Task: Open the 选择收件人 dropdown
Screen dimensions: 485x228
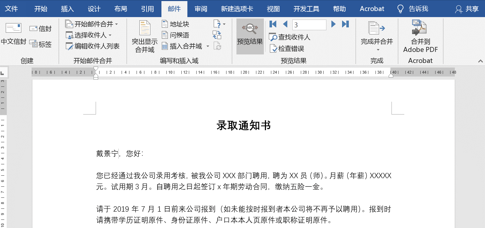Action: [89, 35]
